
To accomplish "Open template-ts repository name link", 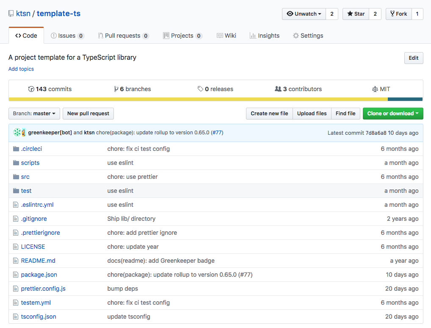I will click(x=58, y=14).
